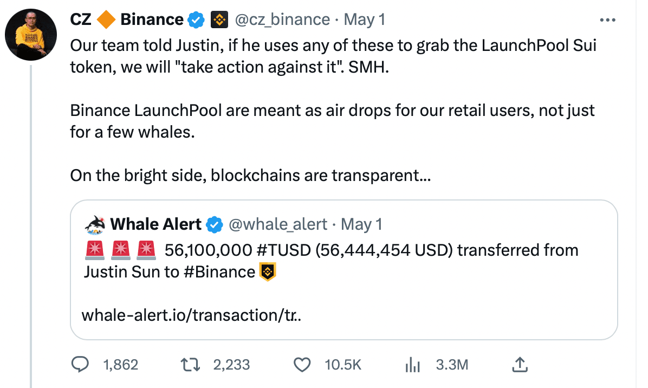Open the tweet view analytics icon

pyautogui.click(x=413, y=365)
